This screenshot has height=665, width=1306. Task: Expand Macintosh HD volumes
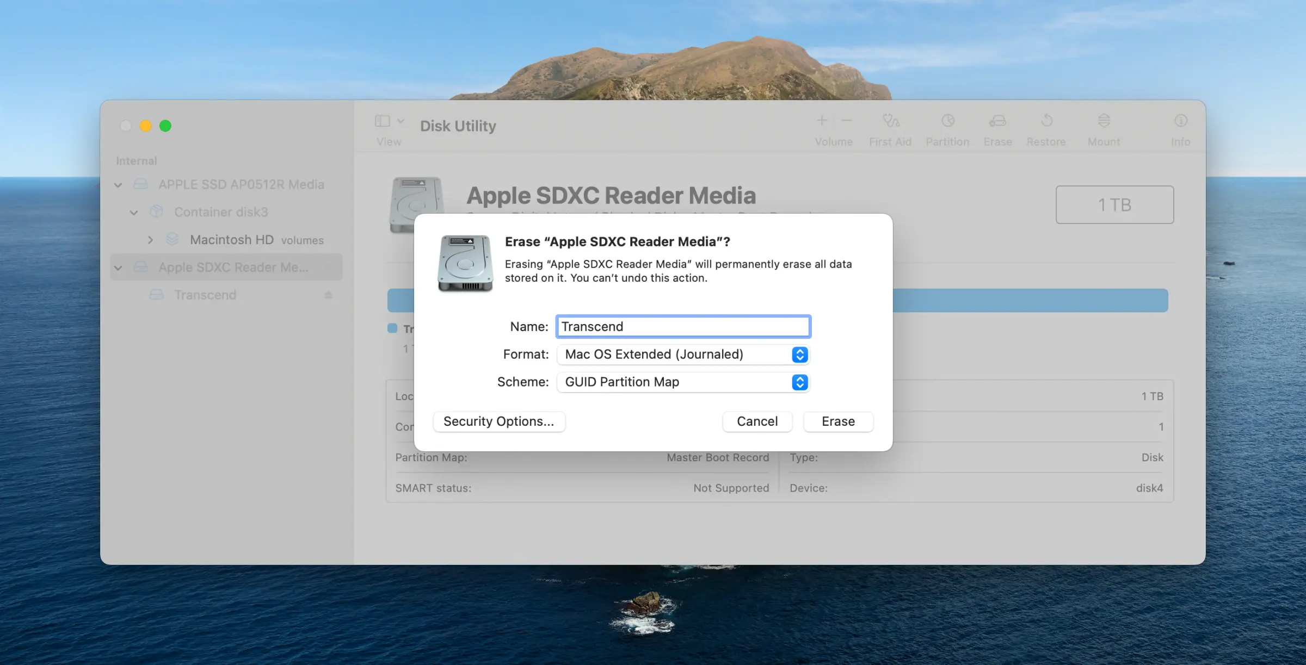pyautogui.click(x=150, y=240)
